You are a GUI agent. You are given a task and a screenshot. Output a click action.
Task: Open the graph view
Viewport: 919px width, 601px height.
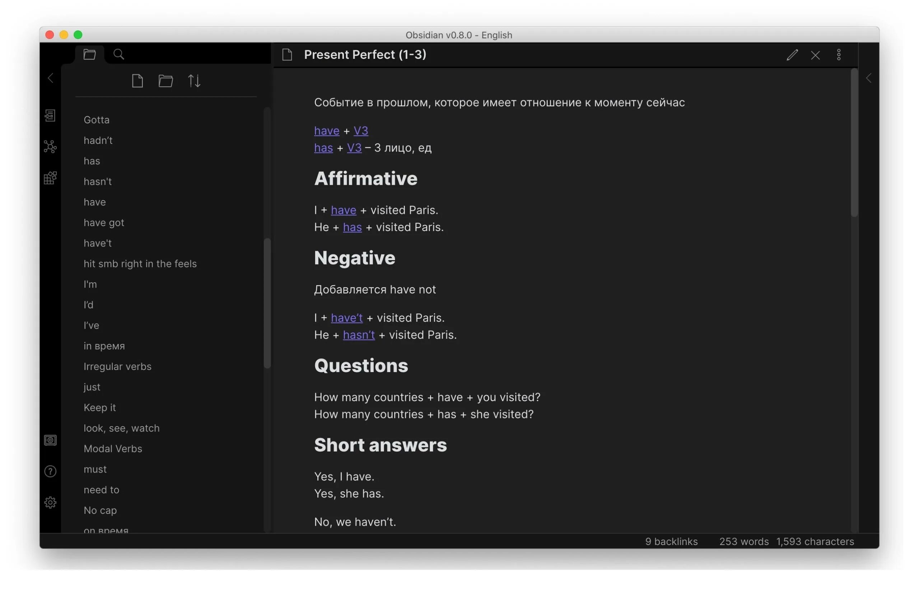pyautogui.click(x=50, y=147)
